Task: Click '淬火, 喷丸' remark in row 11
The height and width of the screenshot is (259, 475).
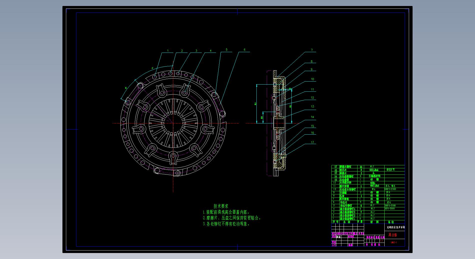Action: 390,186
